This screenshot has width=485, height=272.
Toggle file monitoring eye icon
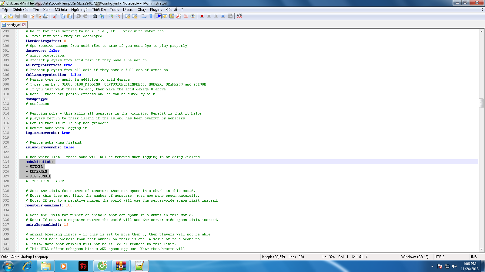[x=193, y=16]
